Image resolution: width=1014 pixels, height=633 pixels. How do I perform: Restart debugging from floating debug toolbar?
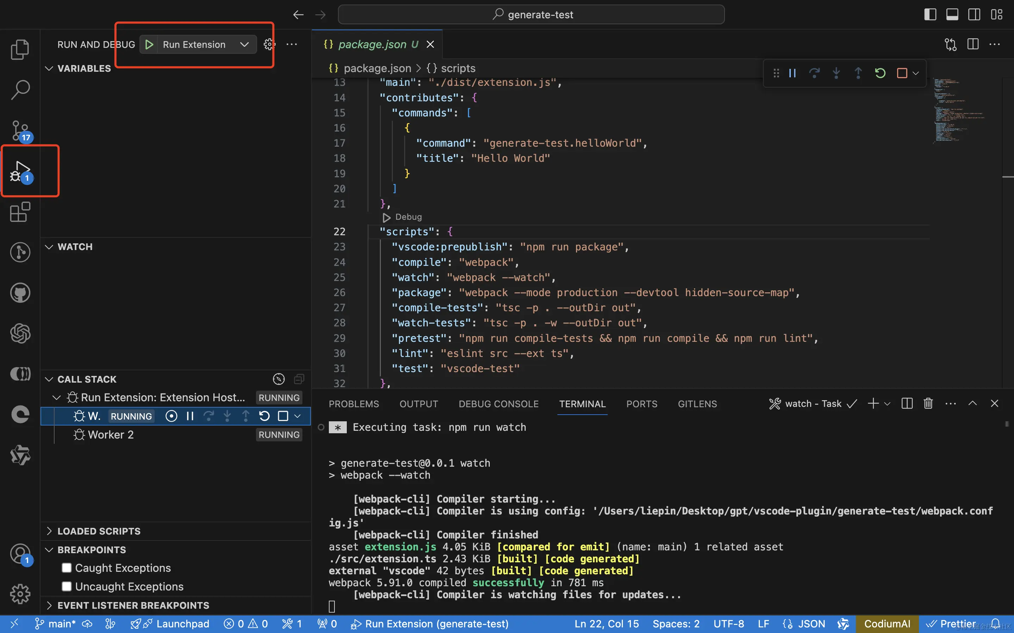click(880, 73)
